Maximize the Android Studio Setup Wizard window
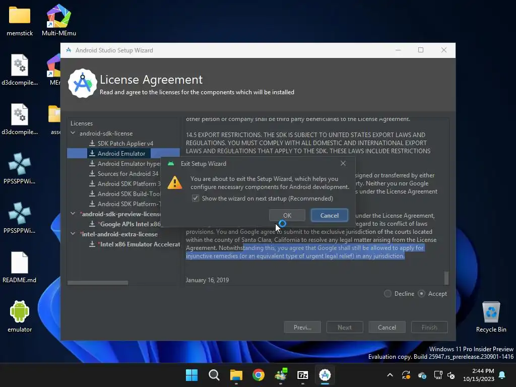516x387 pixels. coord(421,50)
